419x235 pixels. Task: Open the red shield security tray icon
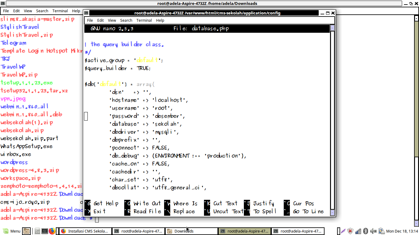click(x=350, y=231)
